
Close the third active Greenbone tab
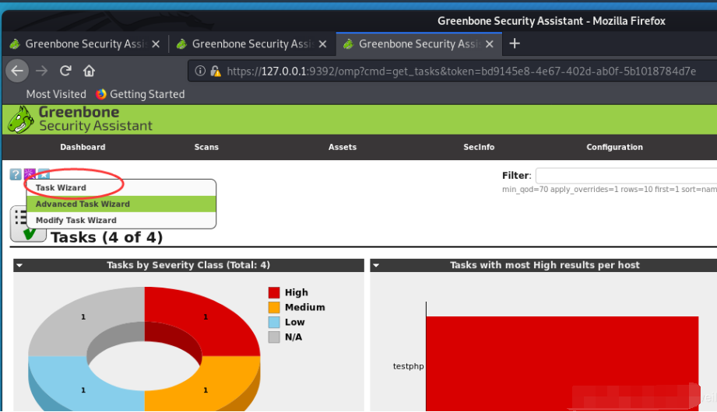coord(489,44)
